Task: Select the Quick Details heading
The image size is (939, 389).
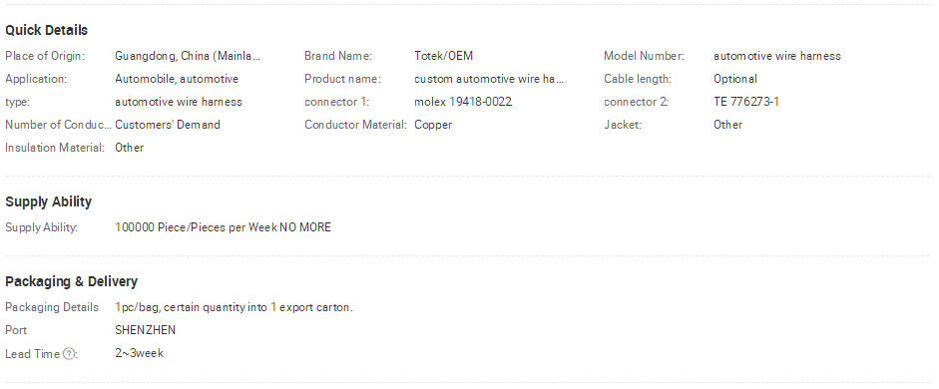Action: point(47,31)
